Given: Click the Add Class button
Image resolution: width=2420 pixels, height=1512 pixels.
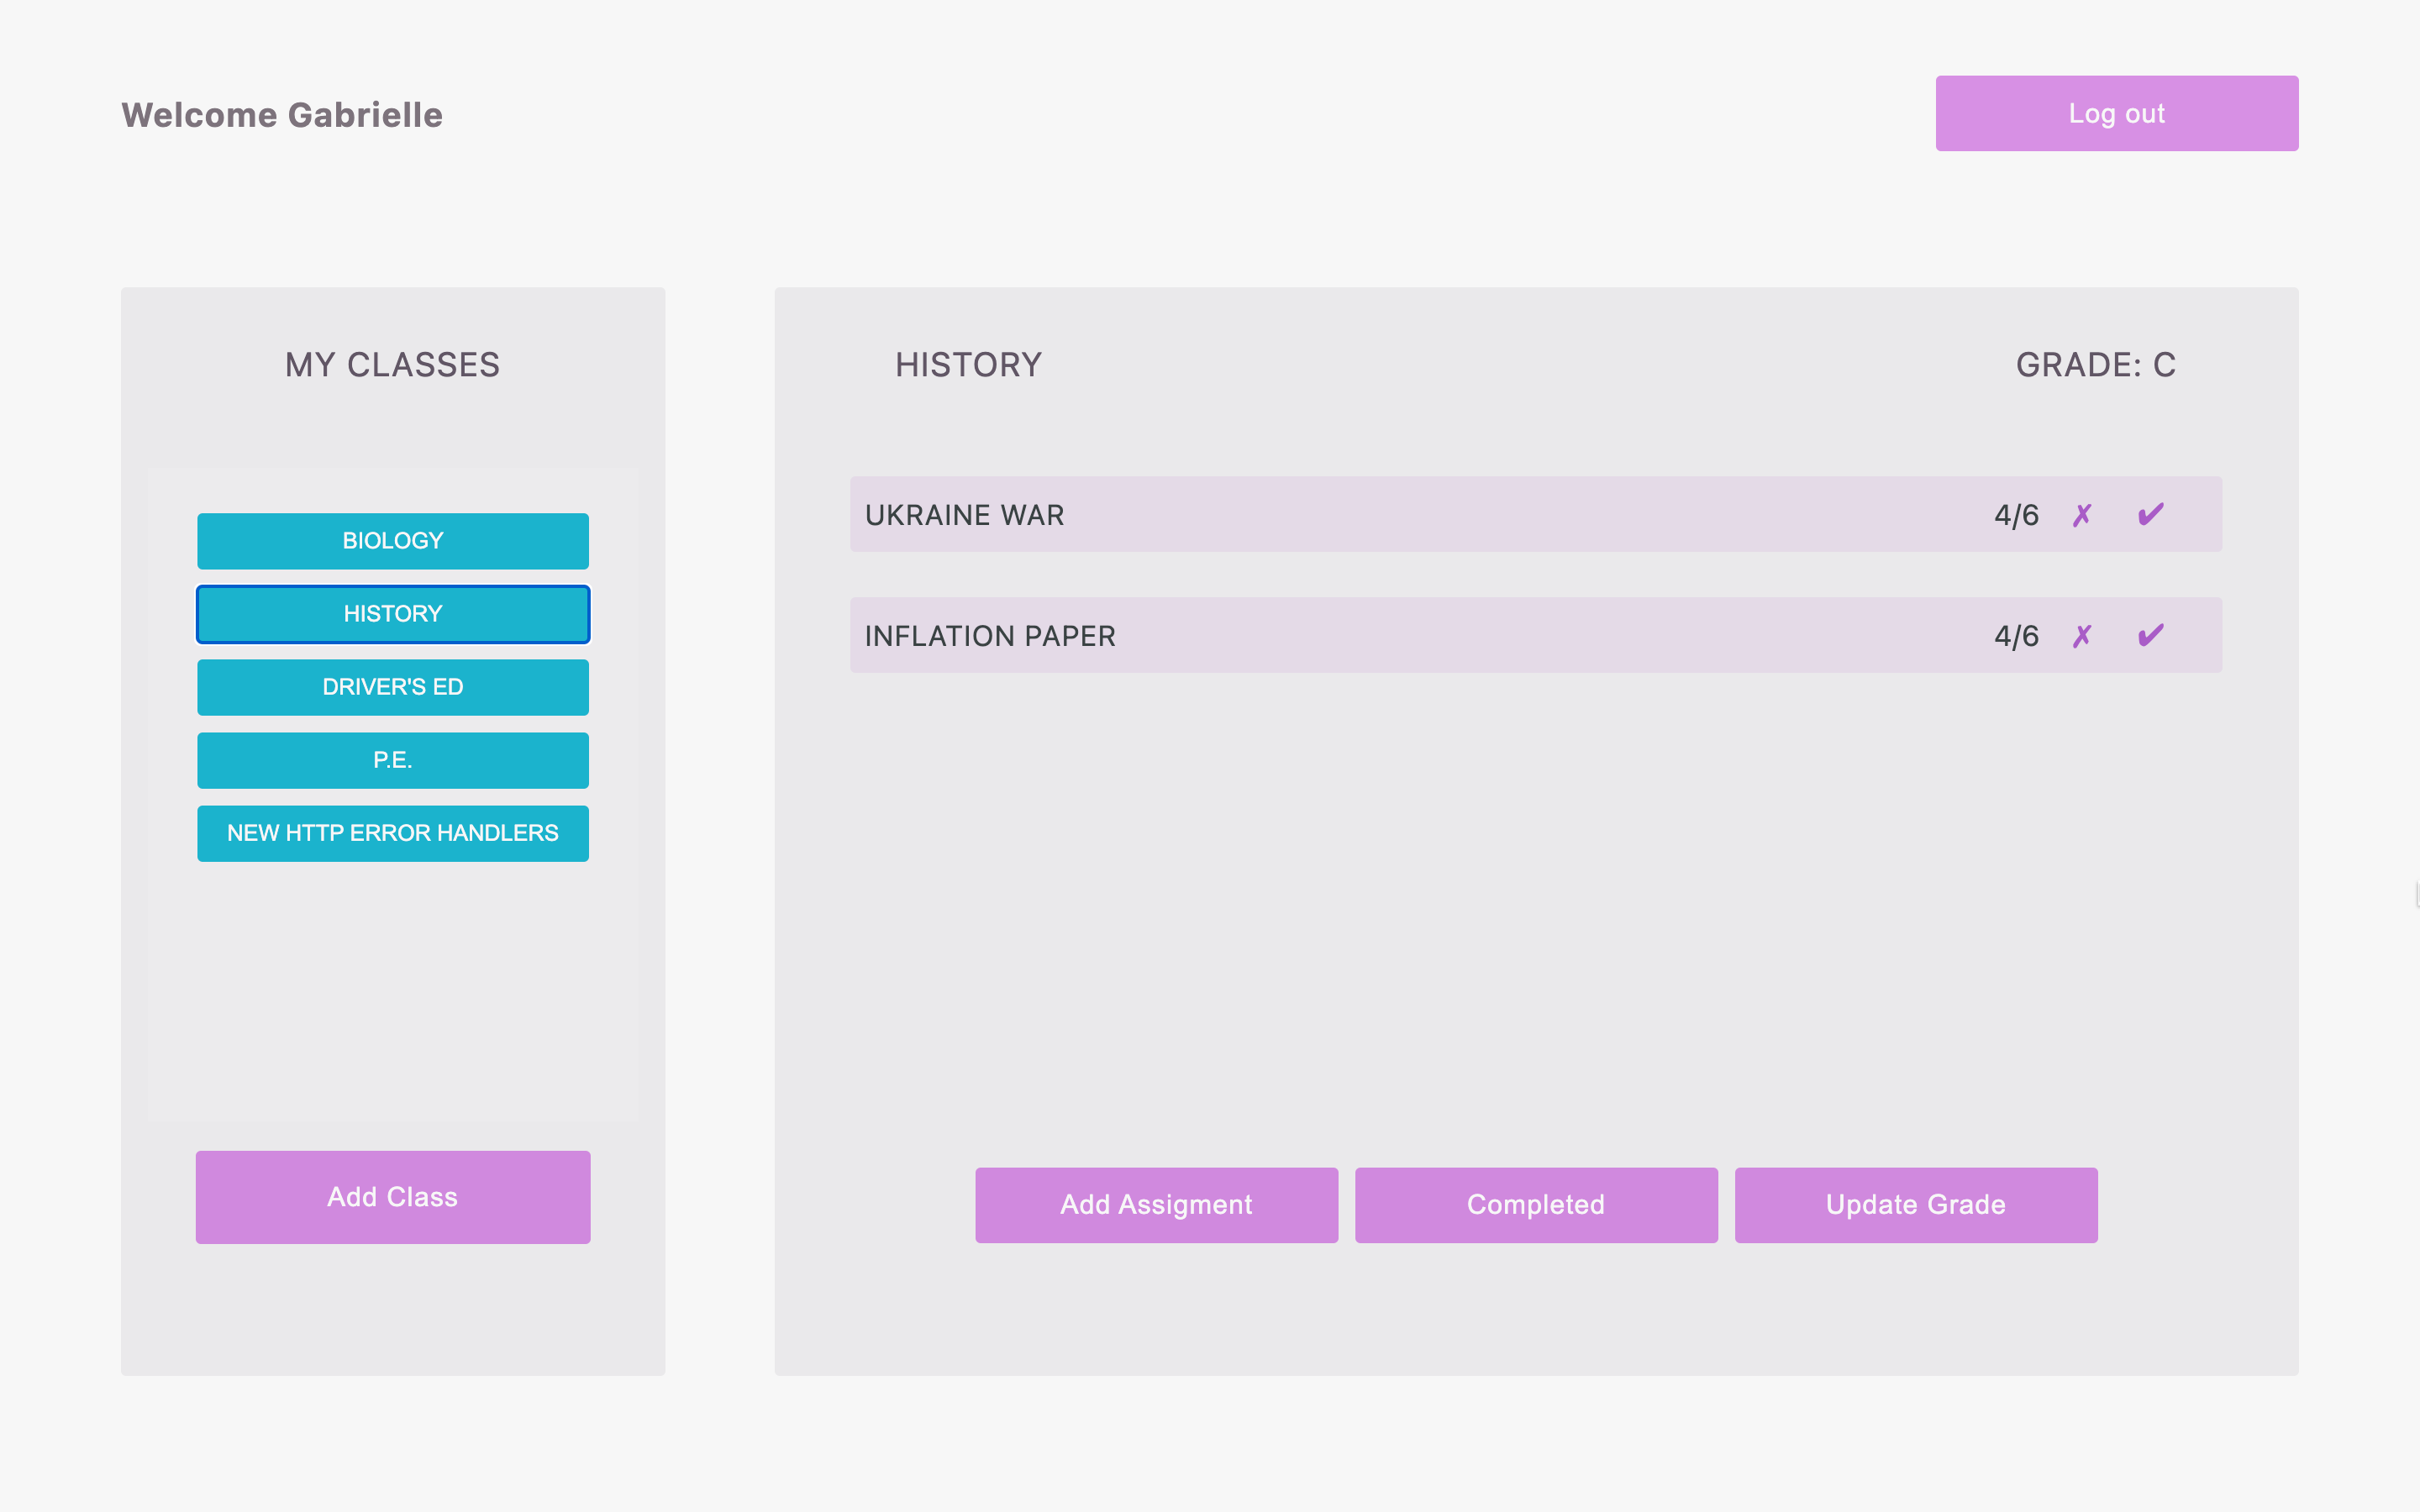Looking at the screenshot, I should [393, 1197].
